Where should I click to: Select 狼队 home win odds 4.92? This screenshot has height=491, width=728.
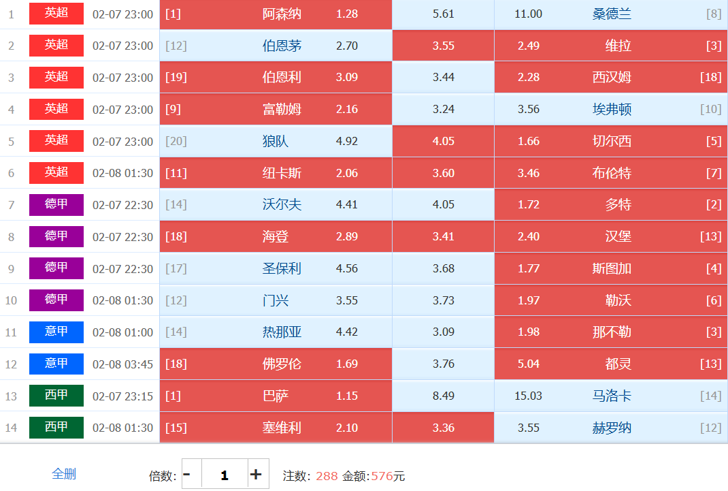276,142
